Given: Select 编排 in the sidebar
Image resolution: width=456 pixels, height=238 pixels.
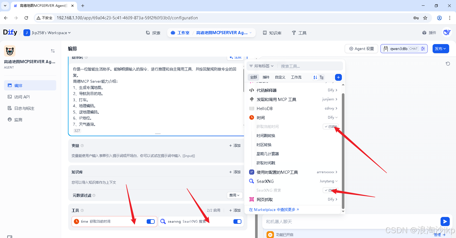Looking at the screenshot, I should click(x=30, y=85).
